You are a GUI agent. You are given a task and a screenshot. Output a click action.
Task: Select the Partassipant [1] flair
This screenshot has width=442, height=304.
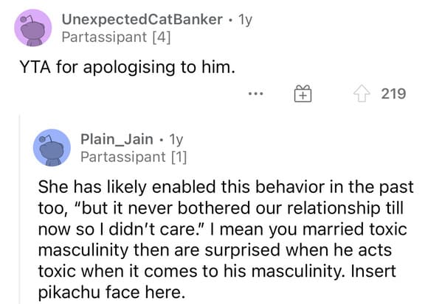(x=134, y=158)
